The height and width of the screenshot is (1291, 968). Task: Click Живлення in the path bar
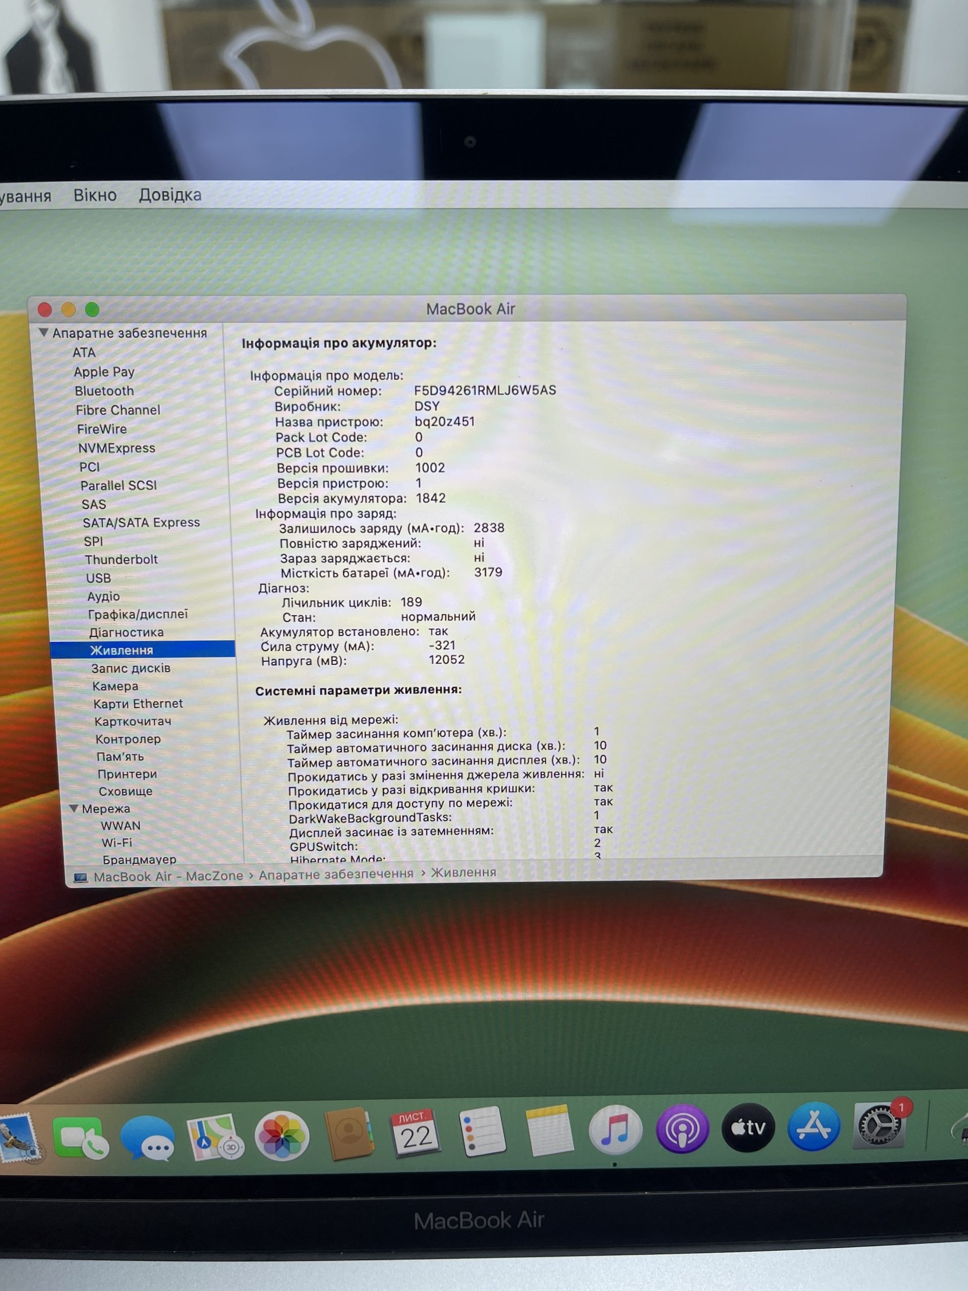(464, 872)
